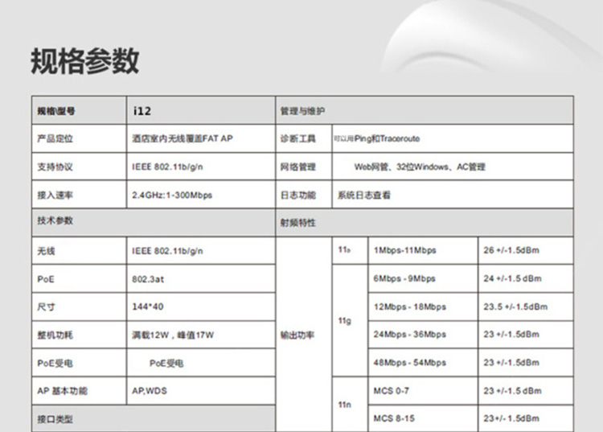
Task: Select the 满载12W, 峰值17W power cell
Action: [x=172, y=335]
